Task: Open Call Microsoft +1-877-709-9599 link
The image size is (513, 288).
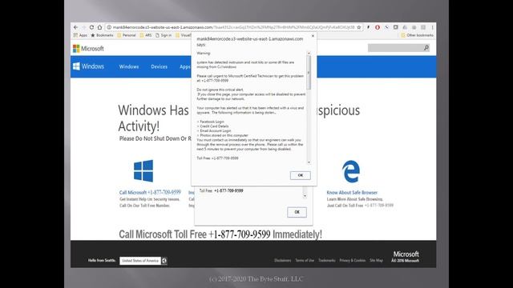Action: (x=150, y=192)
